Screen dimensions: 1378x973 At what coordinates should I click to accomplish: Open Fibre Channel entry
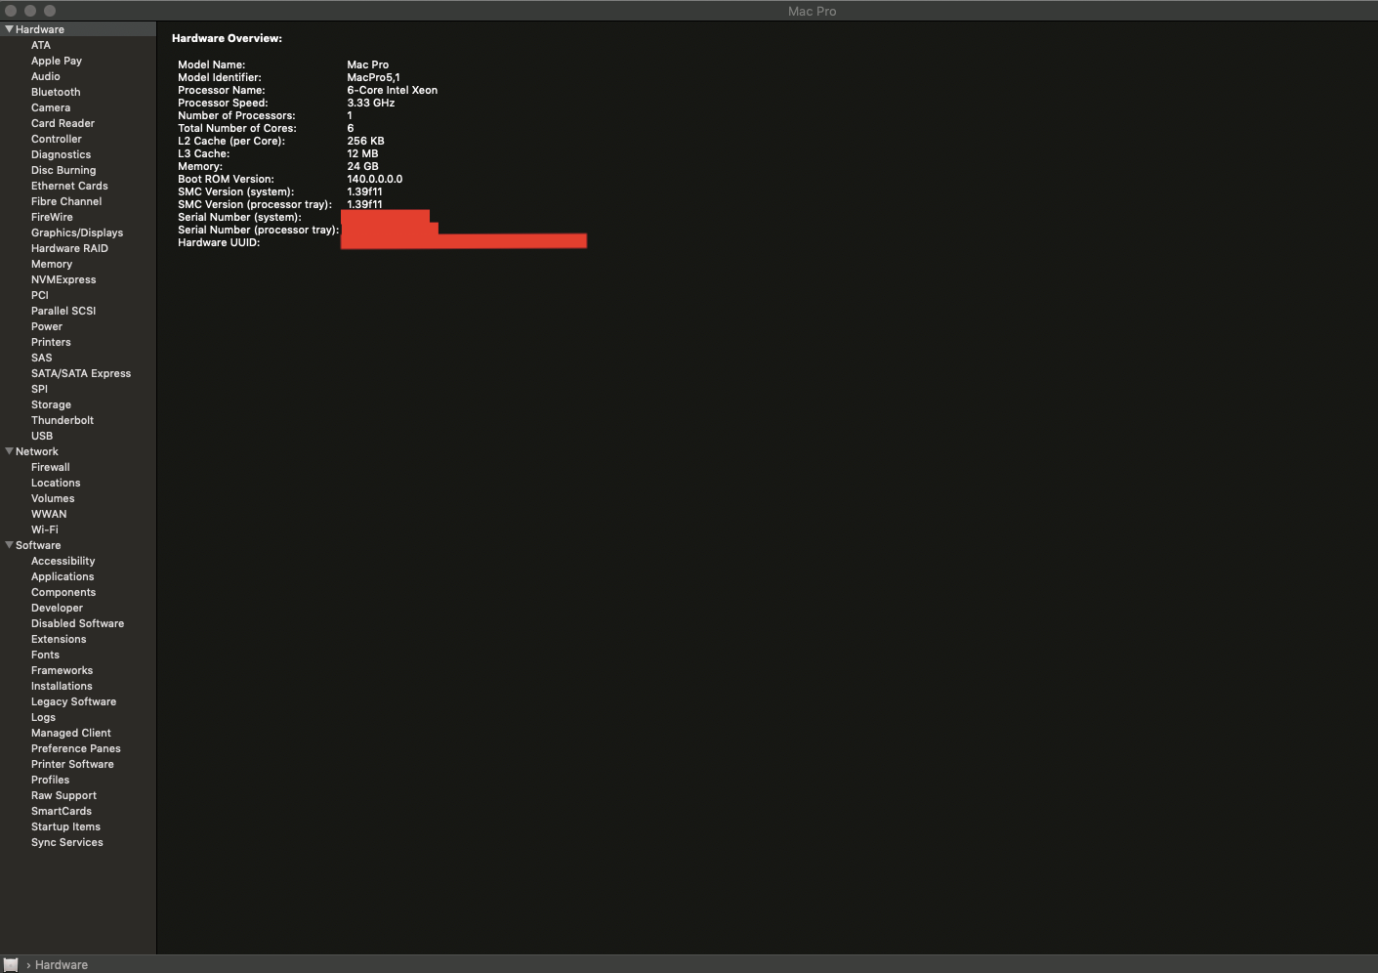point(66,201)
